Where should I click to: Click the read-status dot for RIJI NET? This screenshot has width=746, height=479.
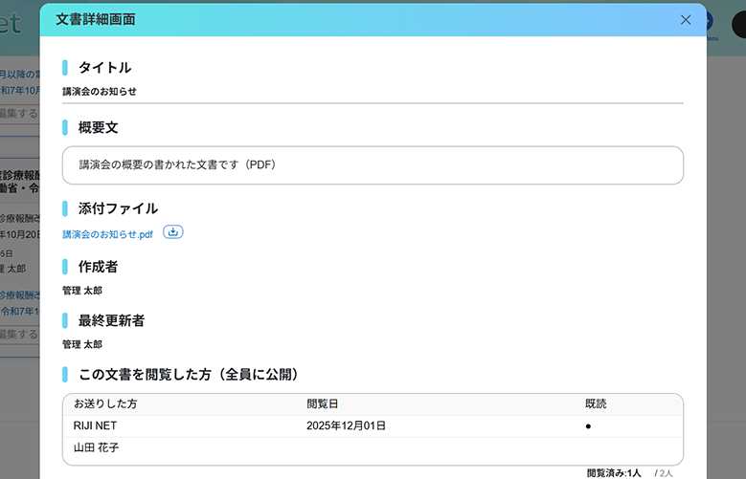(588, 425)
